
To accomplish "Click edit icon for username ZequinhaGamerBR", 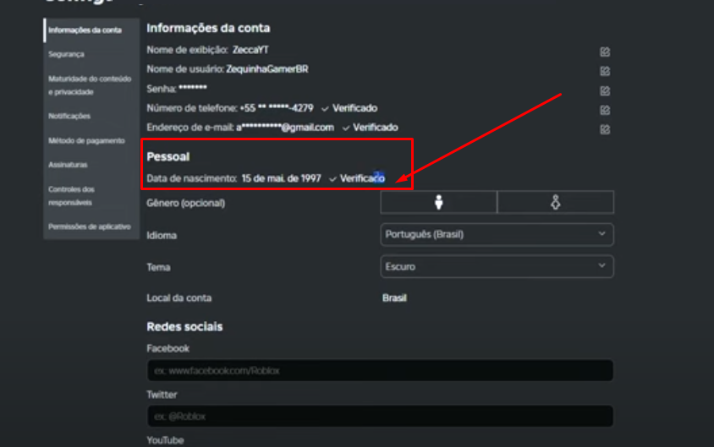I will (605, 71).
